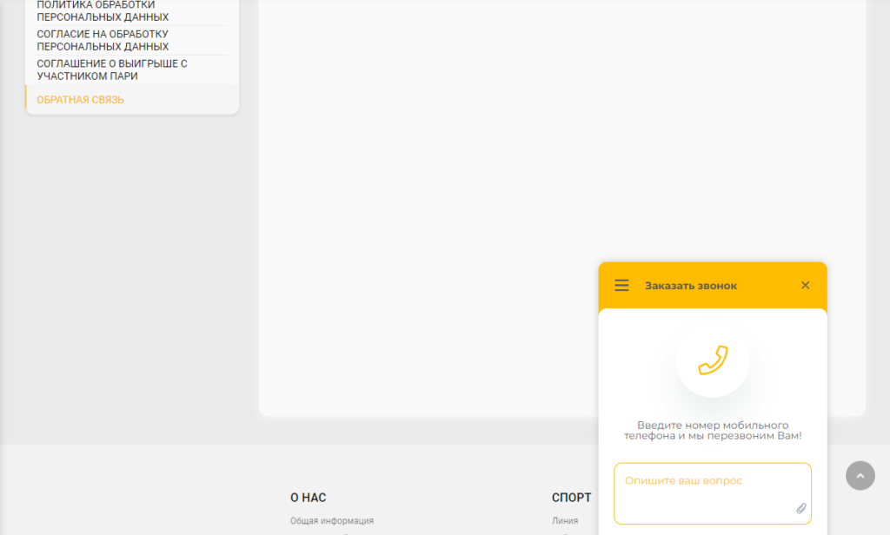This screenshot has width=890, height=535.
Task: Open the Линия footer link
Action: tap(565, 521)
